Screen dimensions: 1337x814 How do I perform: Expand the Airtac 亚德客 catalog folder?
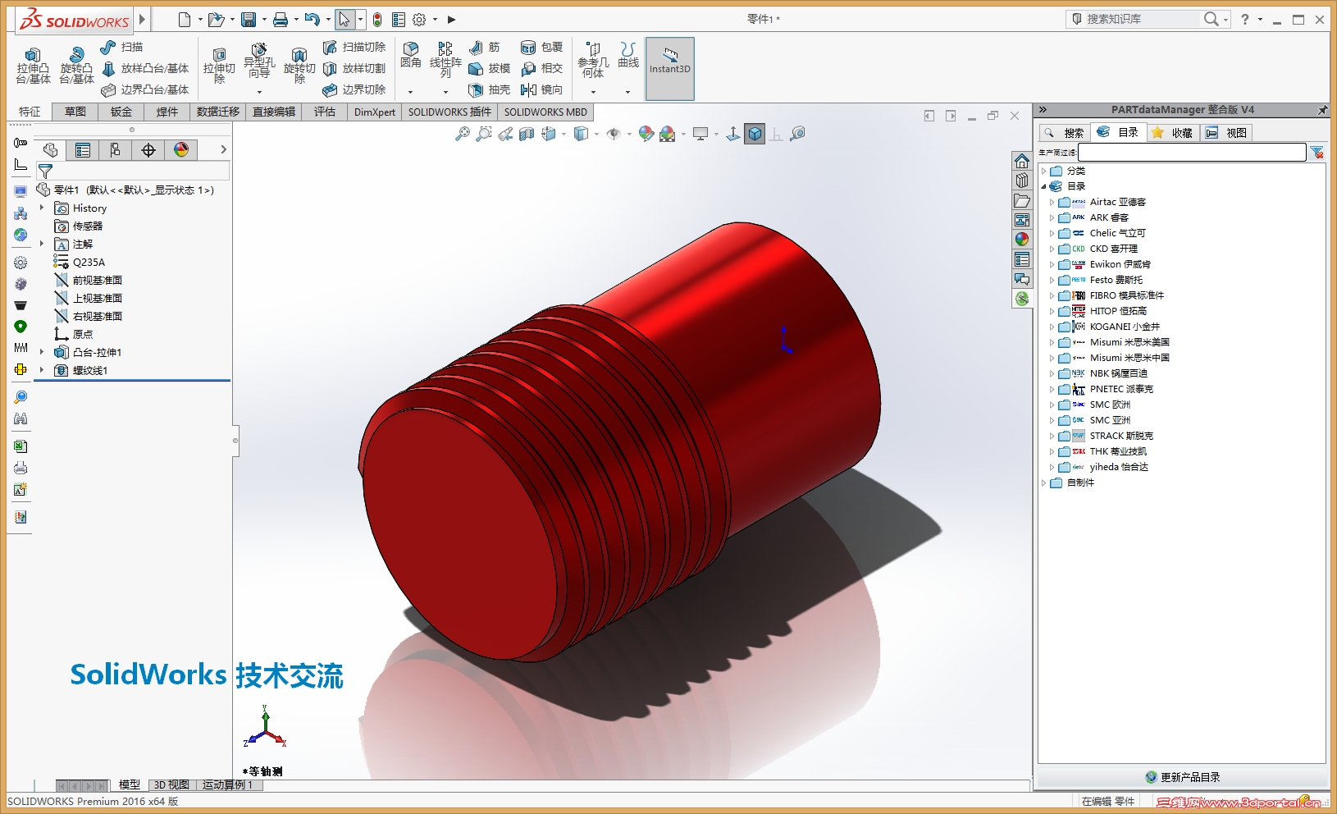point(1052,202)
